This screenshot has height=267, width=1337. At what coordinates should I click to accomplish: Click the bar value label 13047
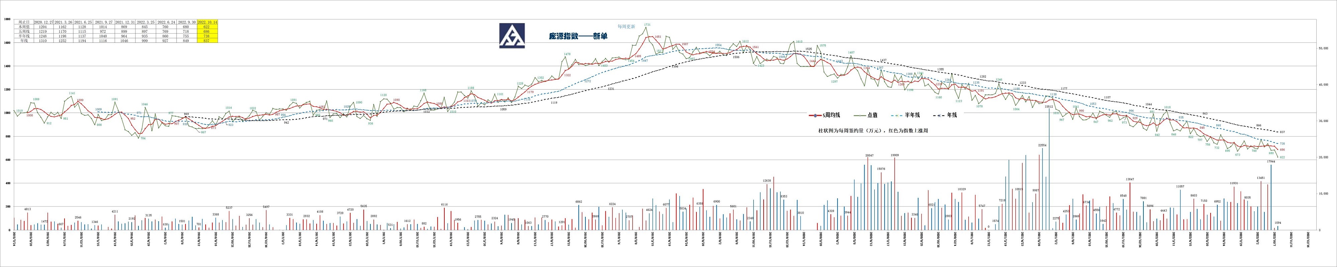[1130, 179]
